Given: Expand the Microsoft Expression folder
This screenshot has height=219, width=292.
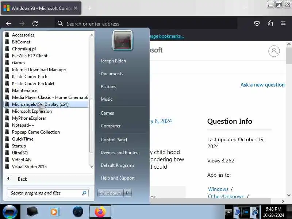Looking at the screenshot, I should click(46, 111).
